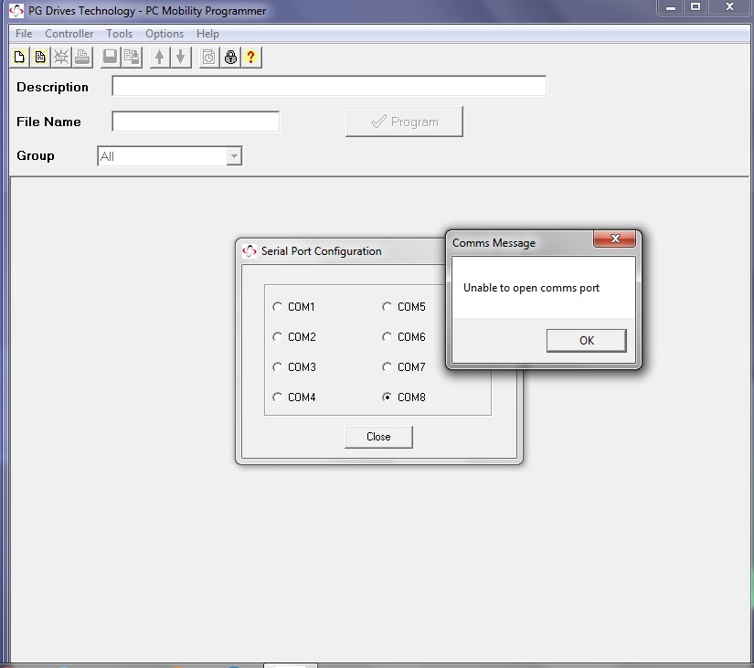The image size is (754, 668).
Task: Select the COM3 serial port option
Action: [x=278, y=367]
